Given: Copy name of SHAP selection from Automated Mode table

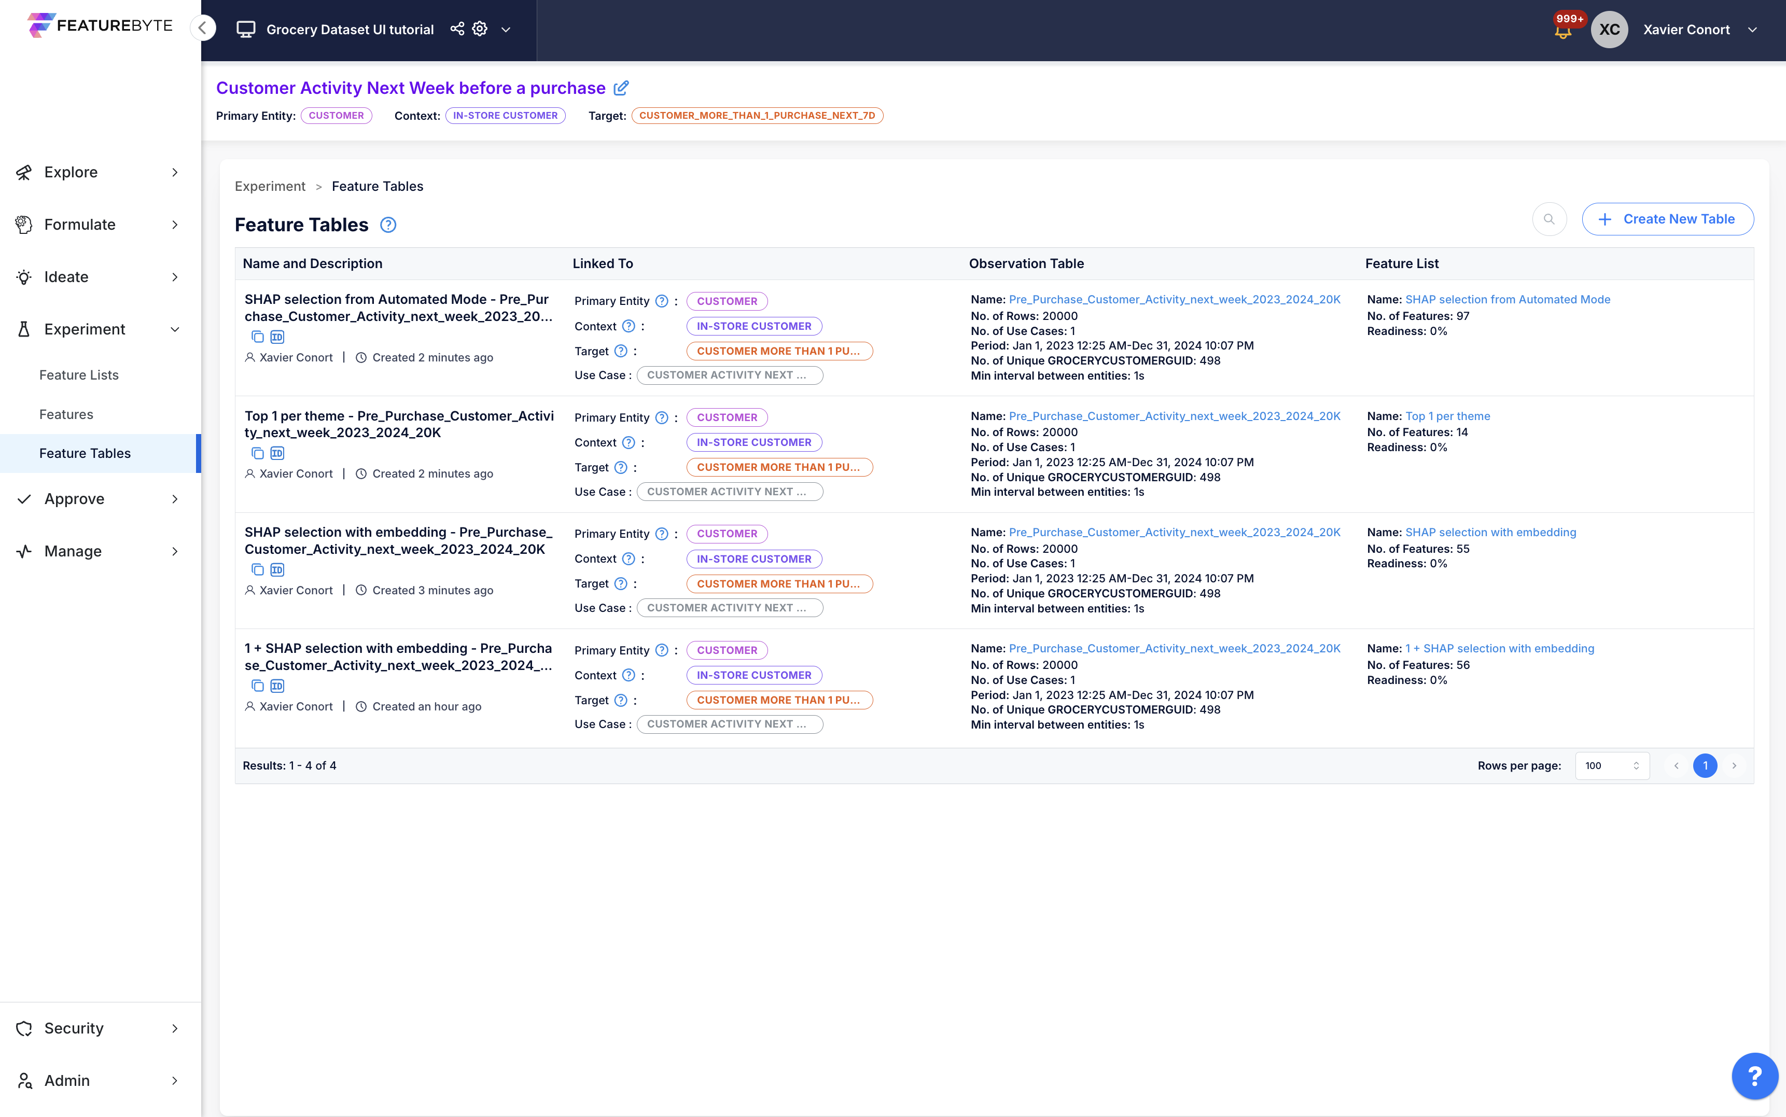Looking at the screenshot, I should (258, 337).
